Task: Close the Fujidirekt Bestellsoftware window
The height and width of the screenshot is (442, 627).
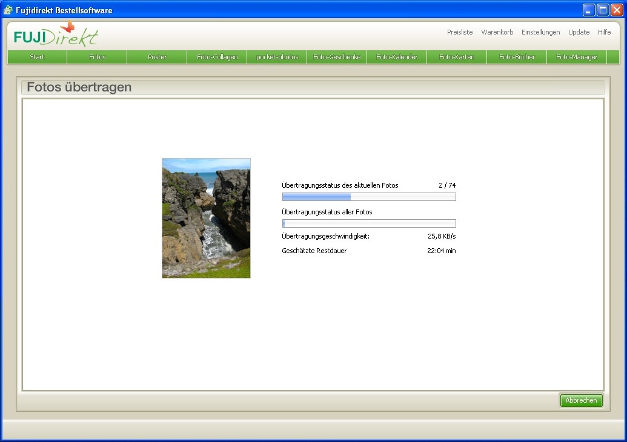Action: tap(617, 10)
